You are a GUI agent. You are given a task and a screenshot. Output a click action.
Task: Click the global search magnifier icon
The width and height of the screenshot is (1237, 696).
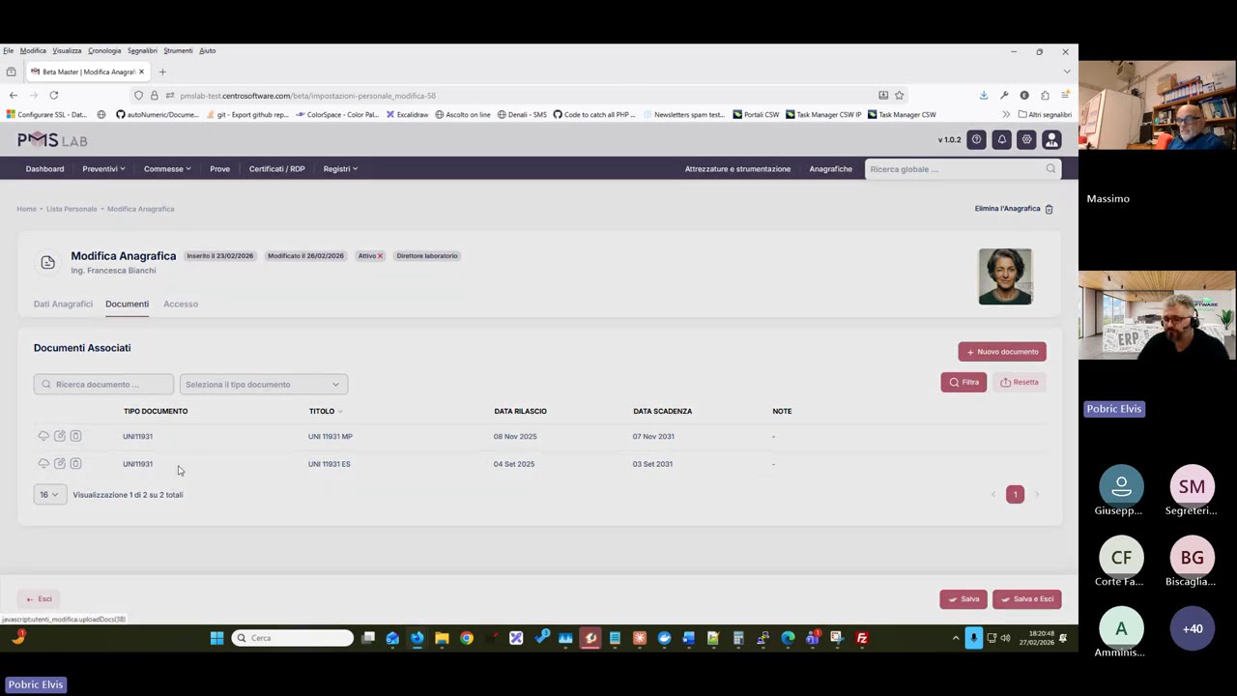pyautogui.click(x=1050, y=169)
